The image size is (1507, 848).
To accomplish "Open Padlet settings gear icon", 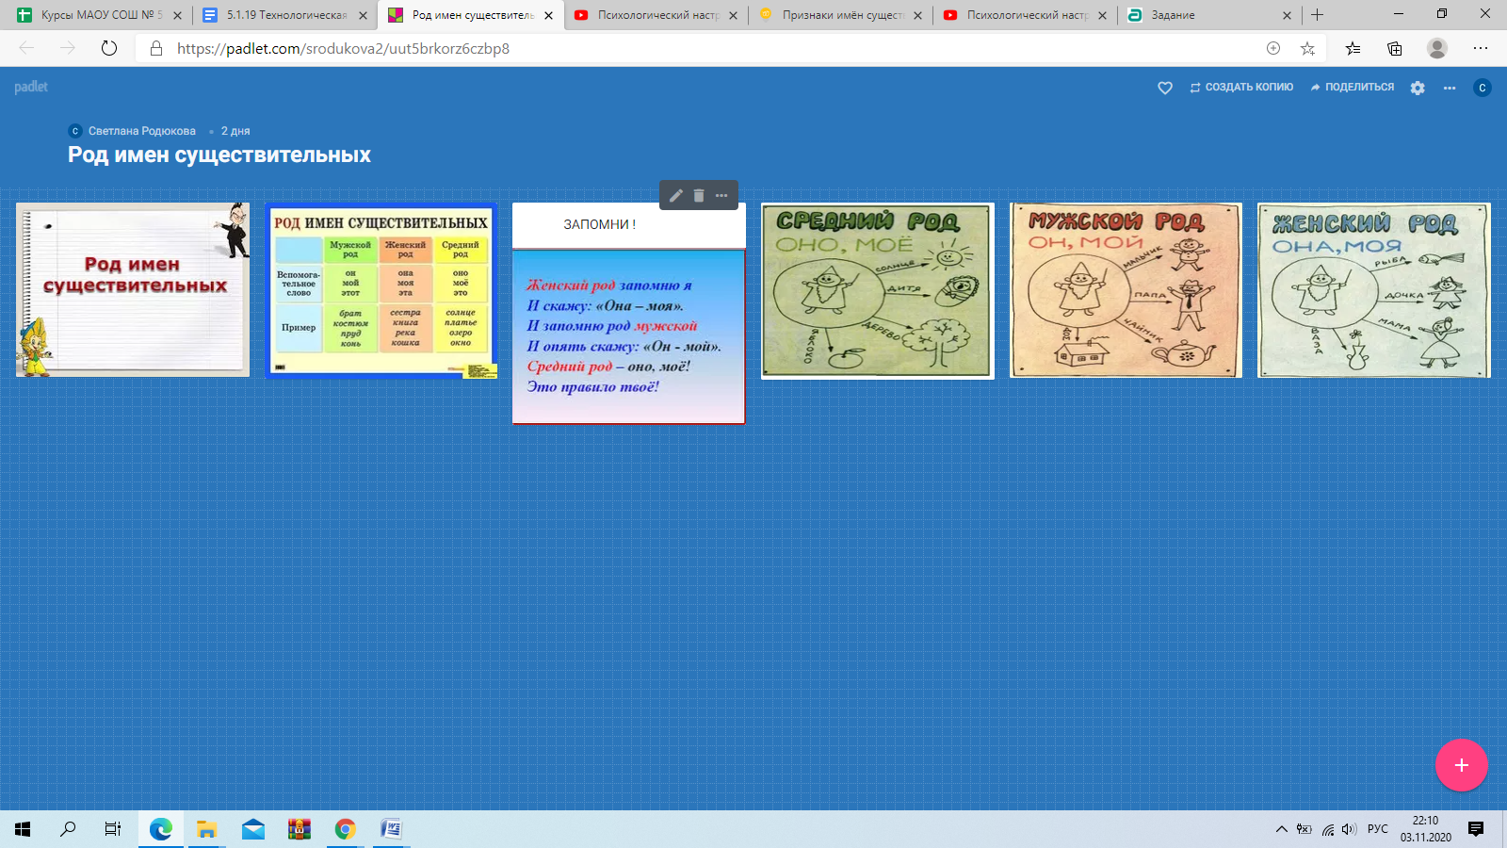I will click(1418, 88).
